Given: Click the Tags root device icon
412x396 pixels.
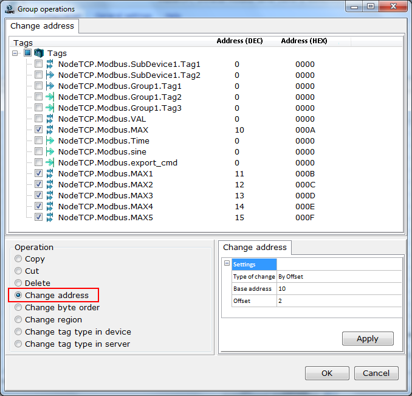Looking at the screenshot, I should click(x=39, y=53).
